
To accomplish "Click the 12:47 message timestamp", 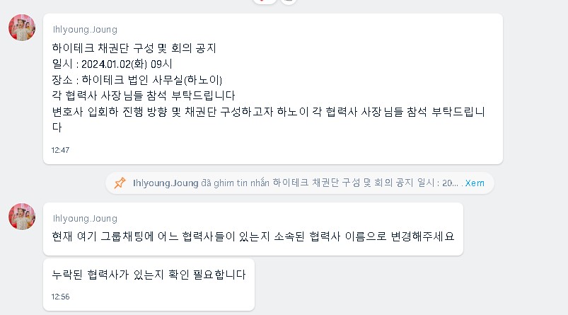I will (x=61, y=150).
